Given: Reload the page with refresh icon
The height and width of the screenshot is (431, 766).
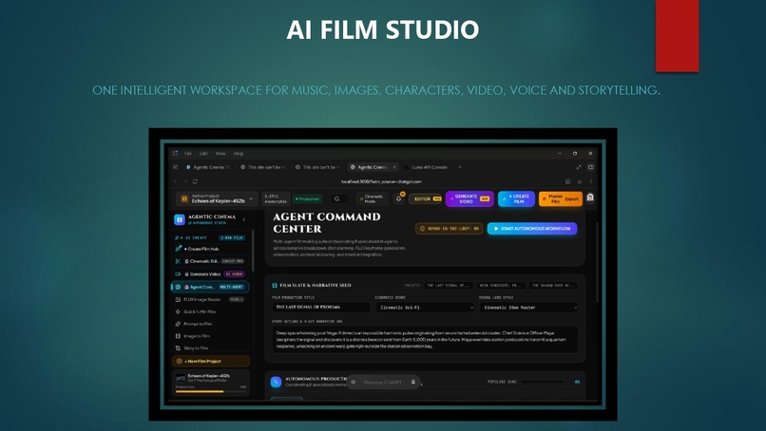Looking at the screenshot, I should (x=195, y=181).
